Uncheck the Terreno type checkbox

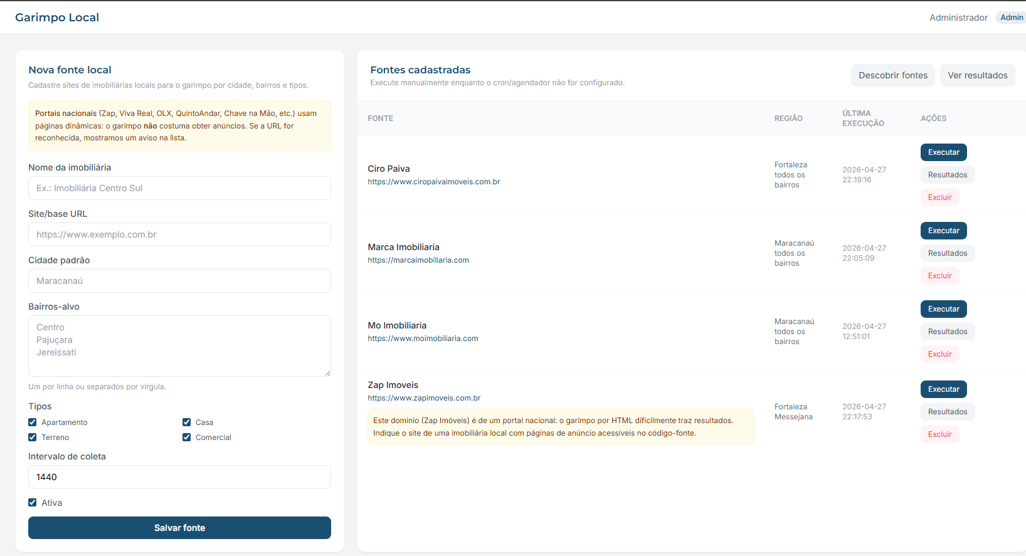(x=33, y=438)
